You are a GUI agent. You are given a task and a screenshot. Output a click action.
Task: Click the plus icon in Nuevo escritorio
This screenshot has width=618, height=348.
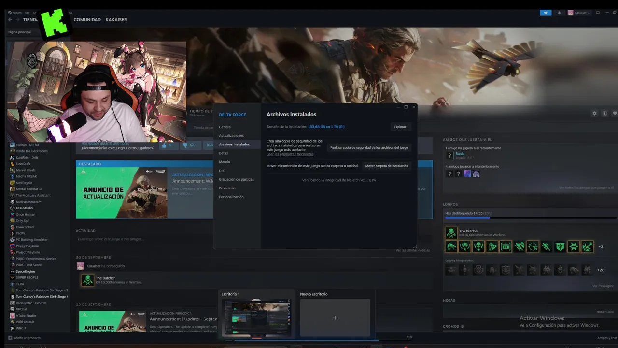(335, 318)
